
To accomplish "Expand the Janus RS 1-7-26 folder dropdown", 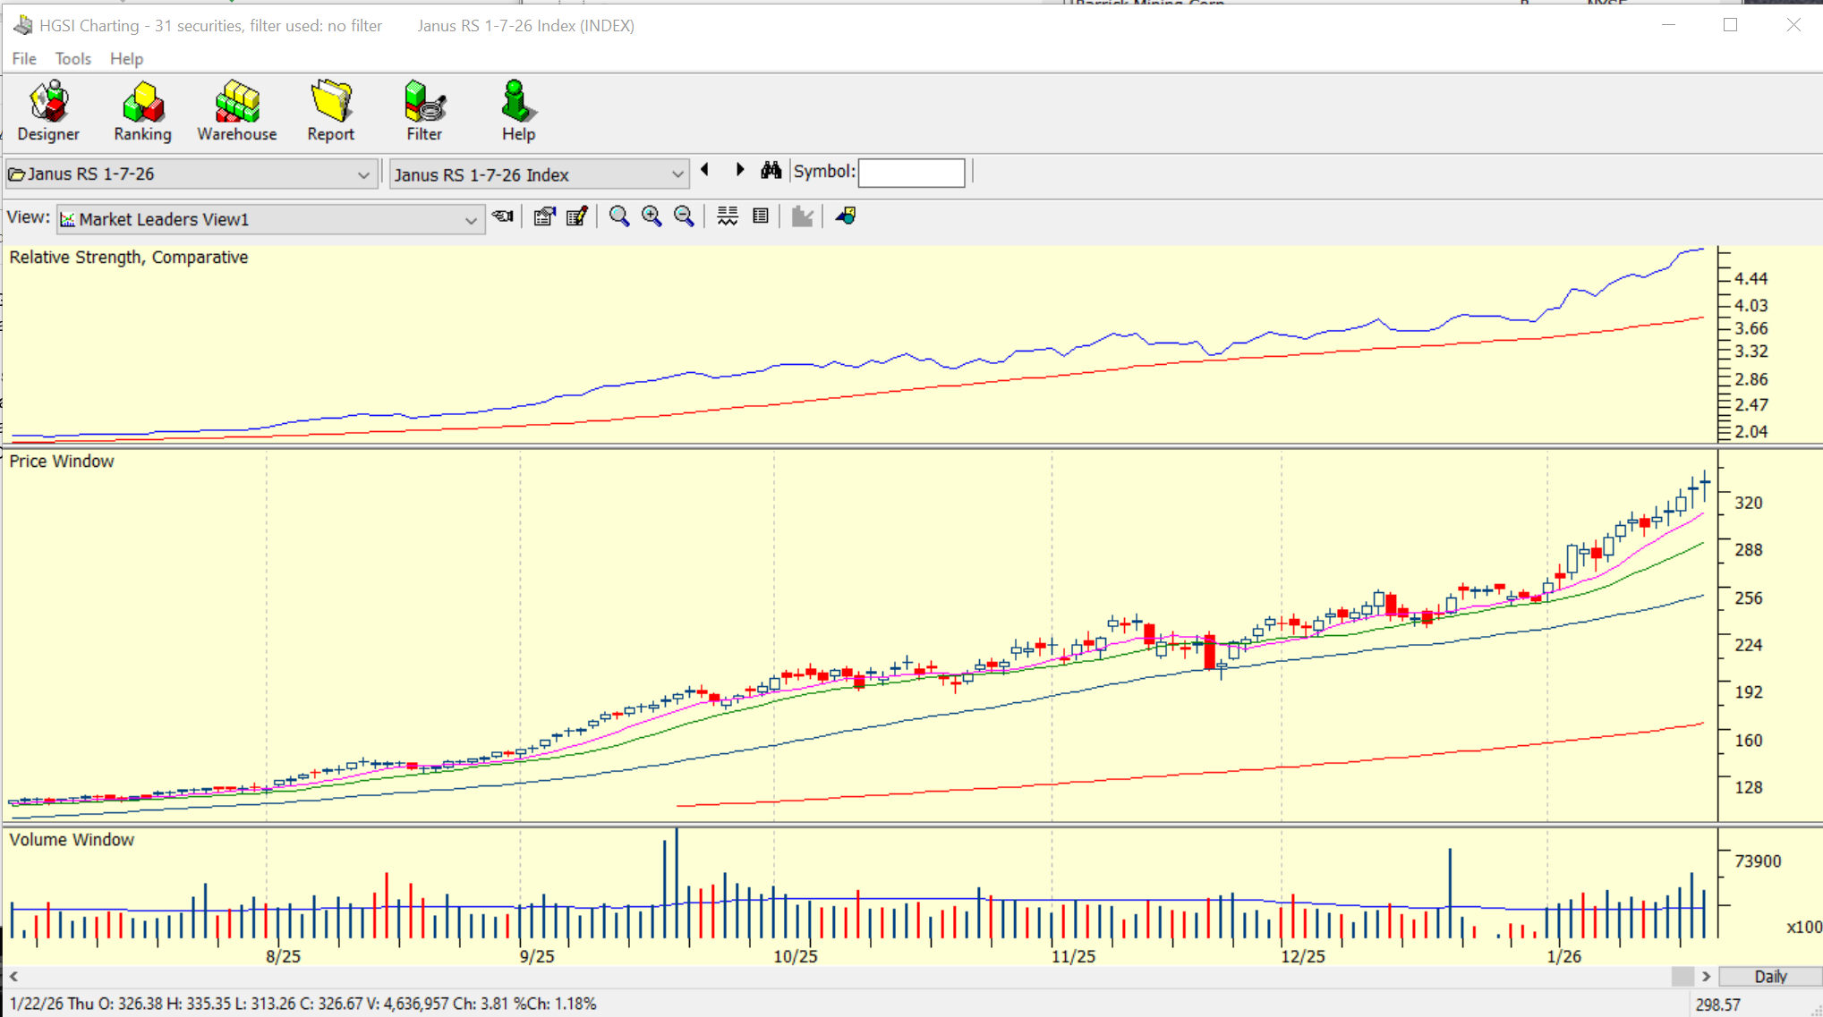I will (x=362, y=174).
